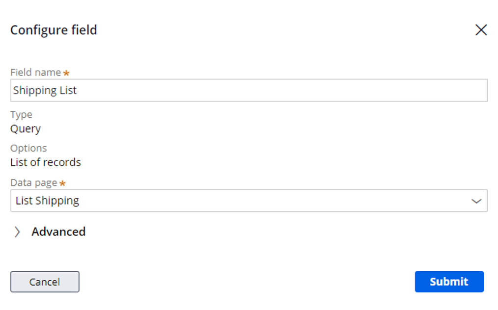Image resolution: width=498 pixels, height=310 pixels.
Task: Select the Query type value text
Action: click(26, 129)
